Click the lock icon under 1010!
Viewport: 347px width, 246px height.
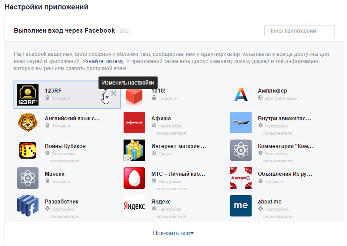pyautogui.click(x=154, y=98)
